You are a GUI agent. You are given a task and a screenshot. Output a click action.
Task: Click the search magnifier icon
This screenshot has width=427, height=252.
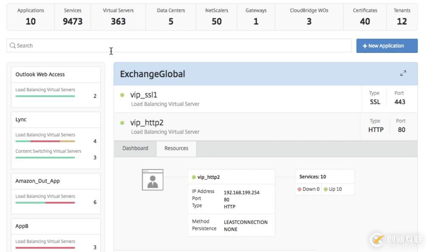[13, 46]
